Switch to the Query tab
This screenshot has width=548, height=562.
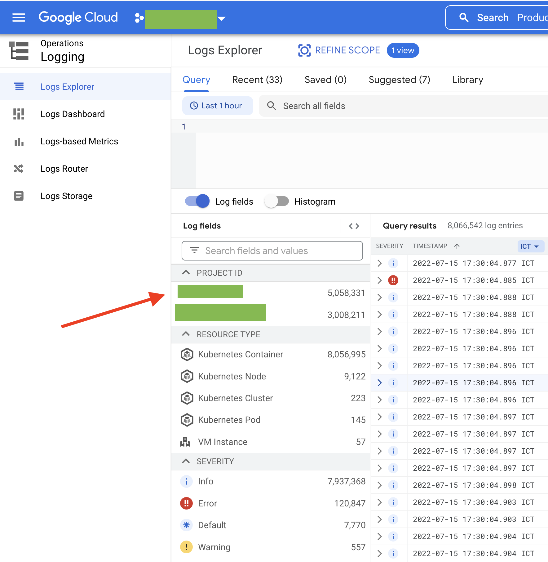196,80
